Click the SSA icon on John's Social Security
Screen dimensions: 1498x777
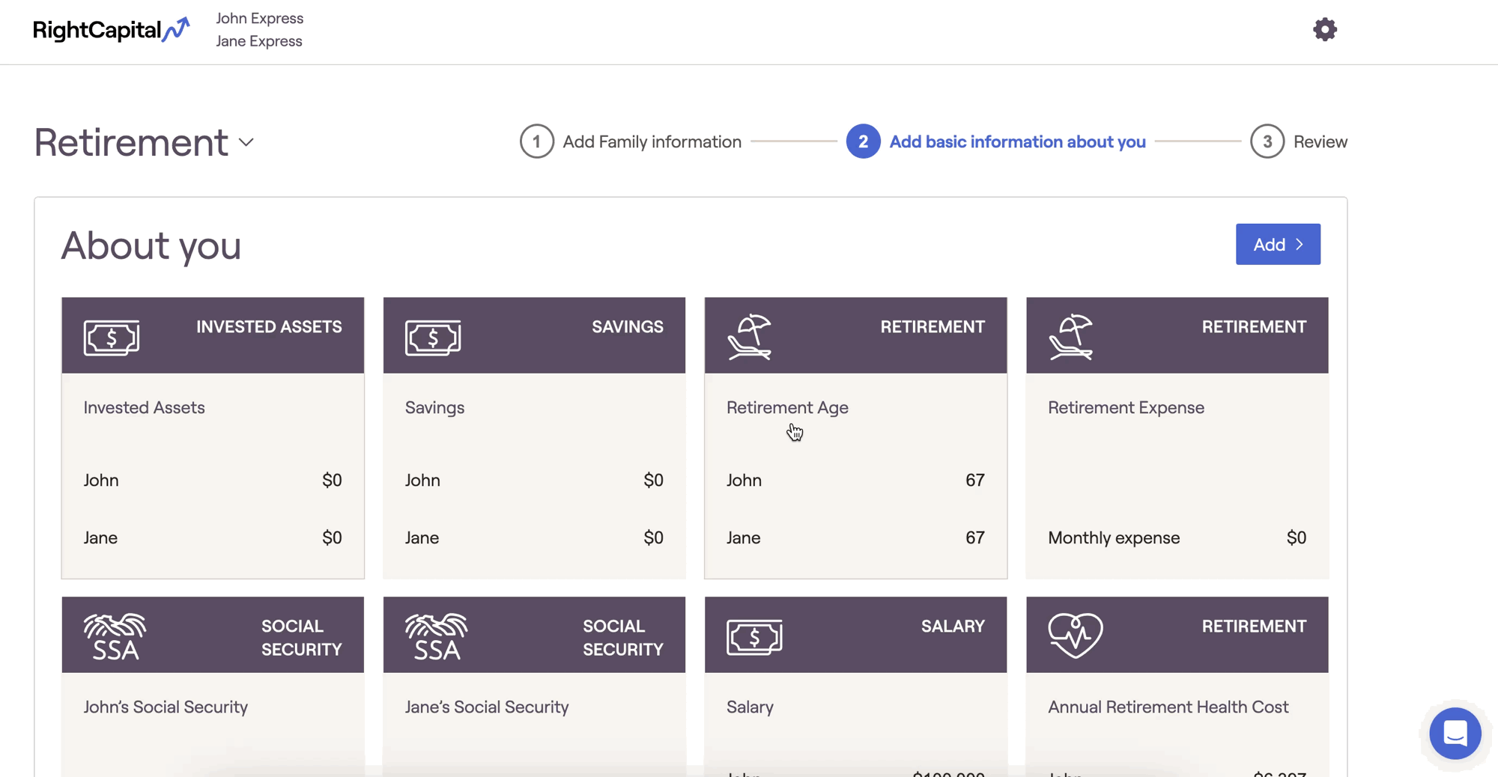click(115, 636)
